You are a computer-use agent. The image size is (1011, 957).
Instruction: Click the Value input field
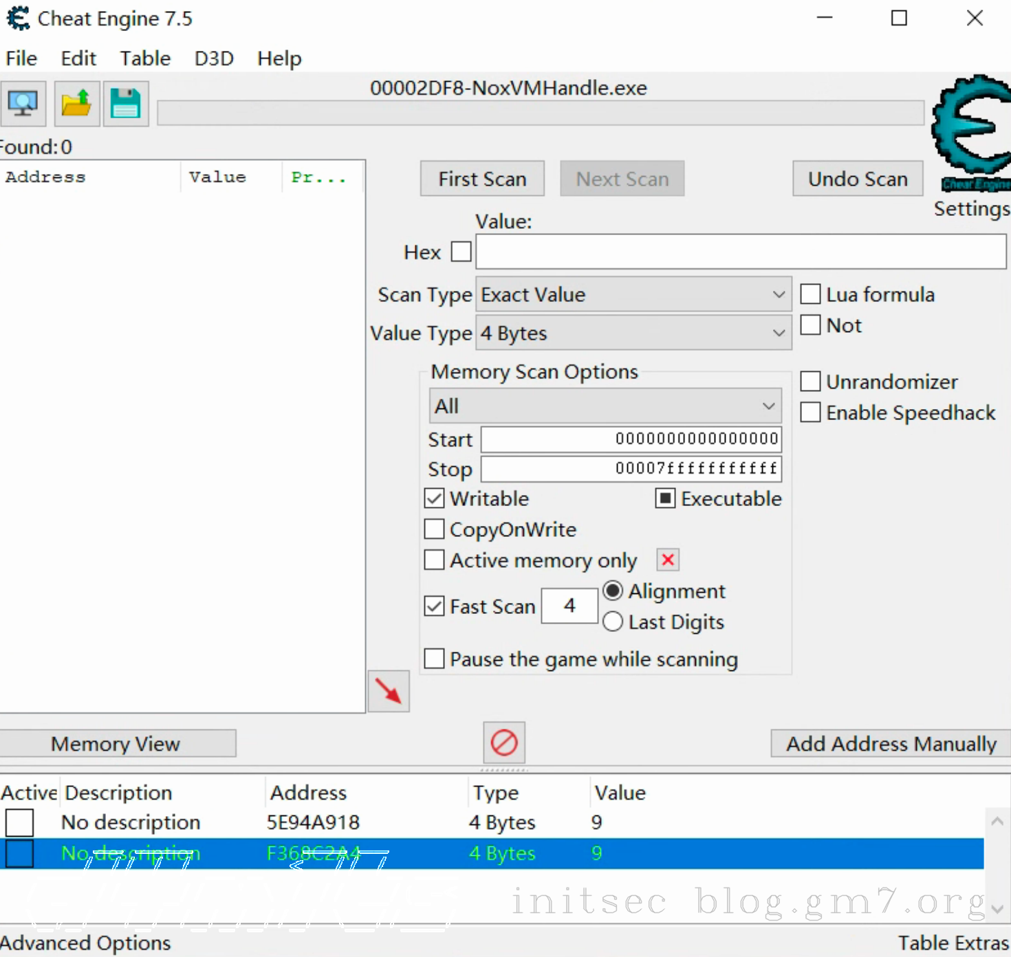point(741,252)
